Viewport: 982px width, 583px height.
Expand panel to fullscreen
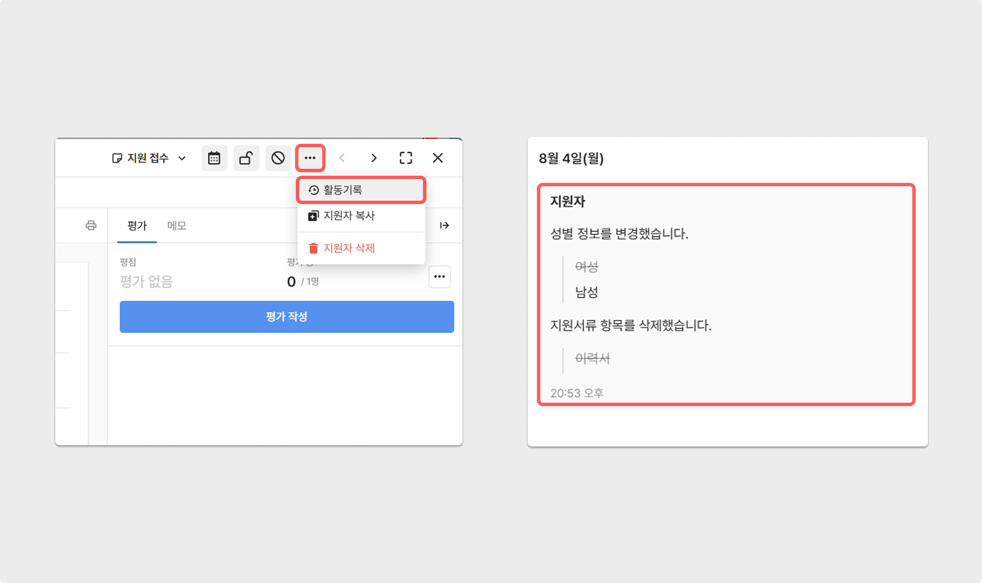(x=406, y=158)
